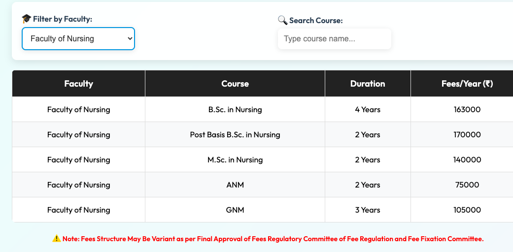
Task: Click the red fees structure note text
Action: pos(273,239)
